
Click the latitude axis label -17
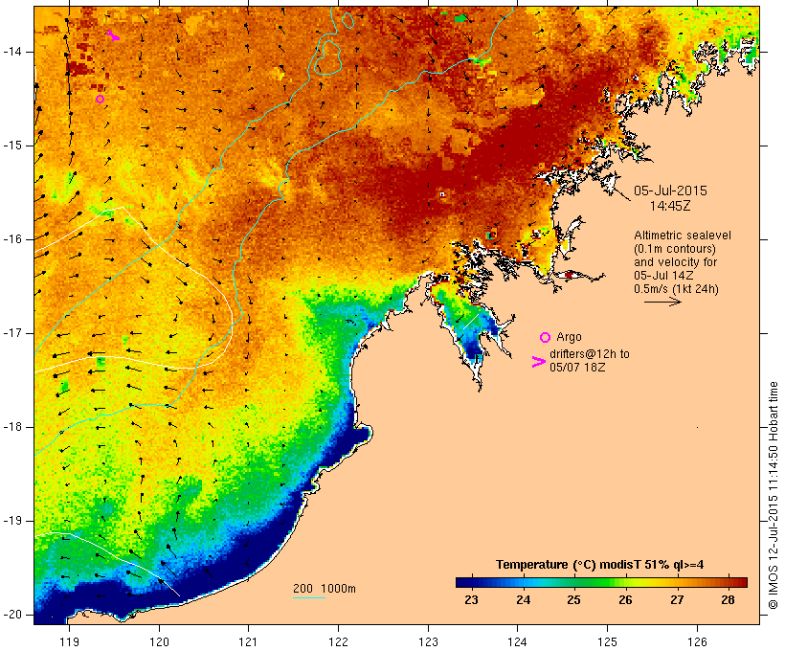click(12, 333)
